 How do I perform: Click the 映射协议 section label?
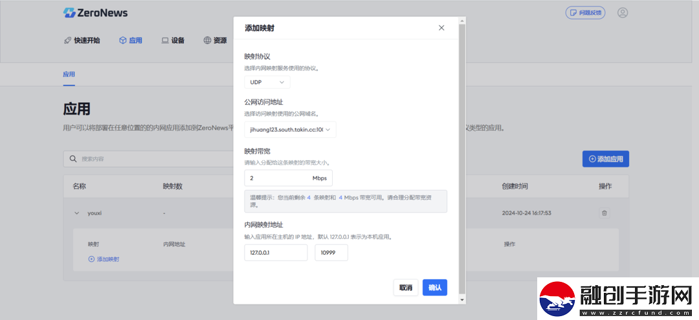click(x=257, y=56)
